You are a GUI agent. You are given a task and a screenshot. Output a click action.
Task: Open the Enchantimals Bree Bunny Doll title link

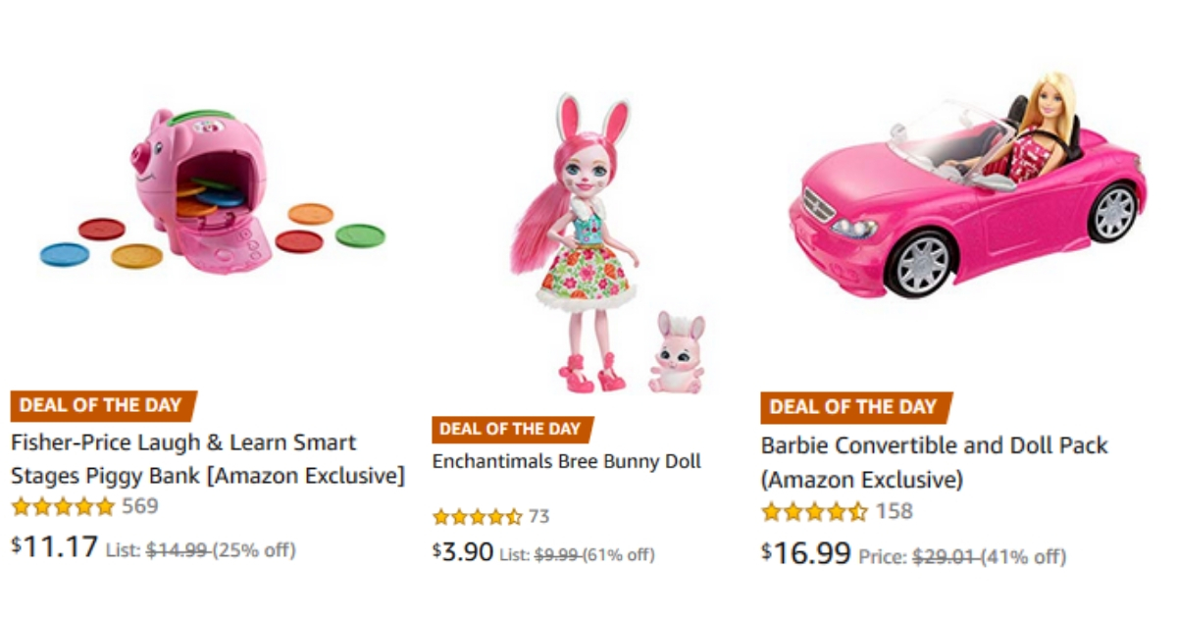[567, 461]
